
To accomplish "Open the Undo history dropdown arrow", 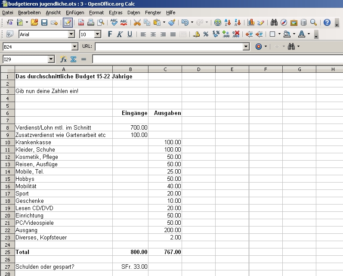I will tap(192, 22).
